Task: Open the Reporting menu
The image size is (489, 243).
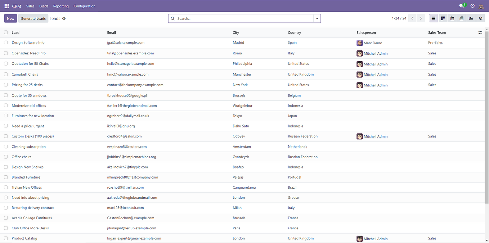Action: 60,6
